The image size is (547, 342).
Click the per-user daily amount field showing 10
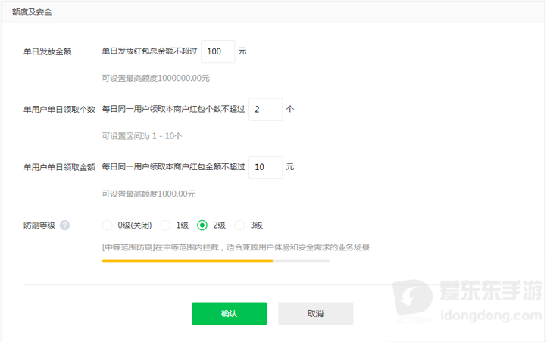pyautogui.click(x=266, y=167)
